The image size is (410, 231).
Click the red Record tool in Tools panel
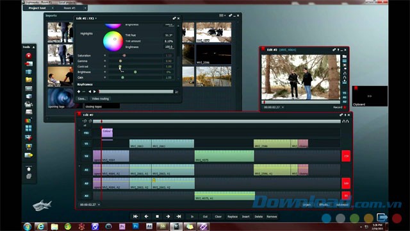point(28,56)
